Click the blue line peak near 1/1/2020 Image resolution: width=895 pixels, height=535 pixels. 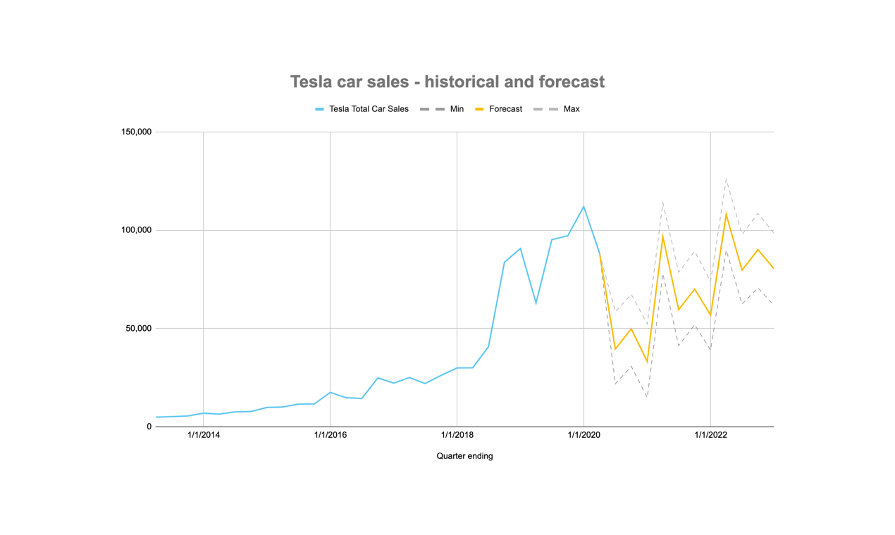coord(584,206)
